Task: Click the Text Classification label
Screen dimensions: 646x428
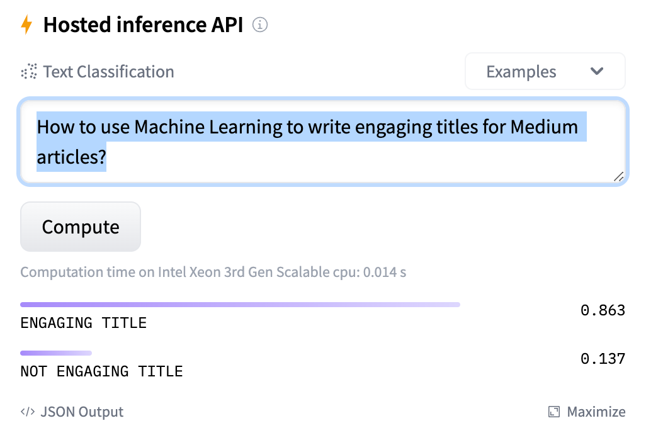Action: (x=109, y=72)
